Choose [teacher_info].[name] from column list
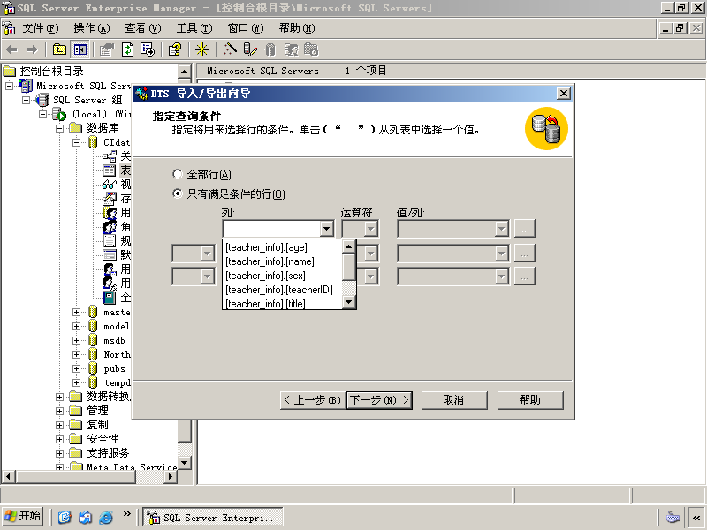Image resolution: width=707 pixels, height=530 pixels. (282, 261)
